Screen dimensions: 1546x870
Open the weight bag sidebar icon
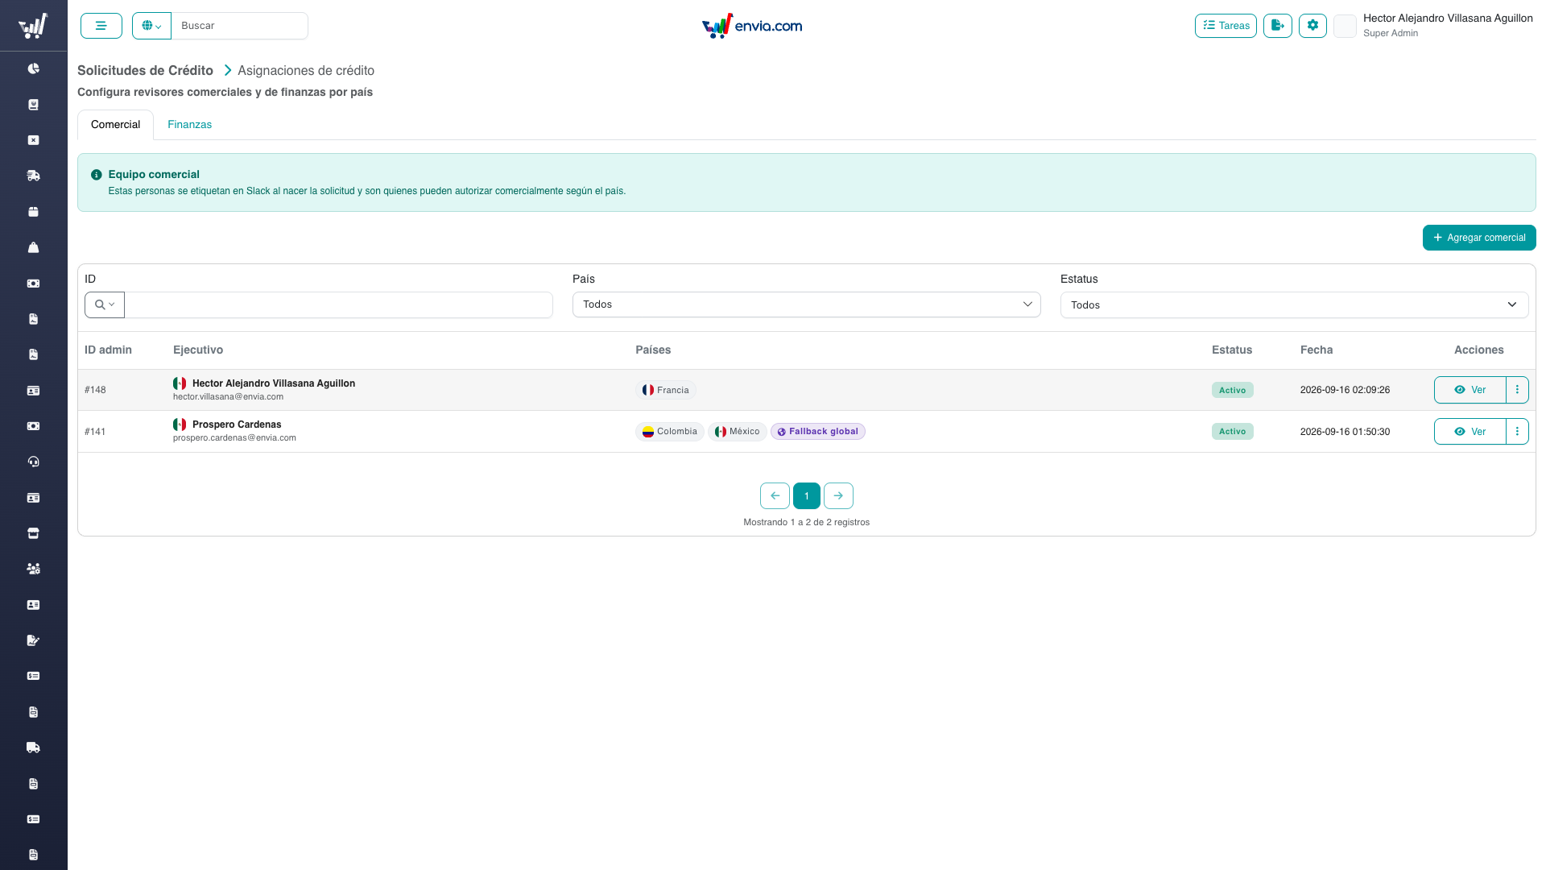(x=33, y=247)
